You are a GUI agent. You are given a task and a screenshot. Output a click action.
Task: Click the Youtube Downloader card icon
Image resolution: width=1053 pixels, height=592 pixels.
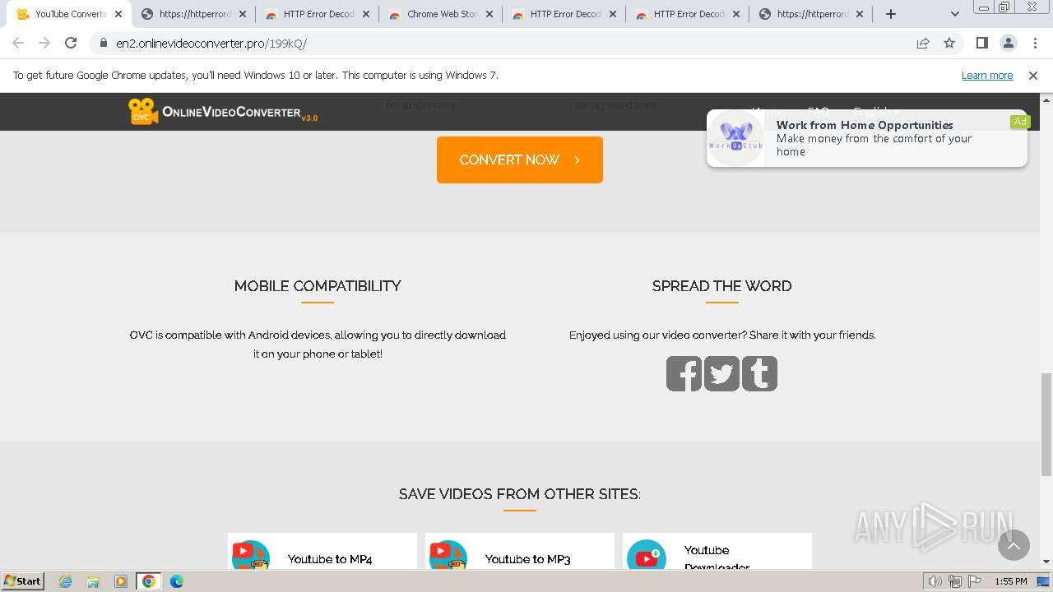click(x=647, y=556)
